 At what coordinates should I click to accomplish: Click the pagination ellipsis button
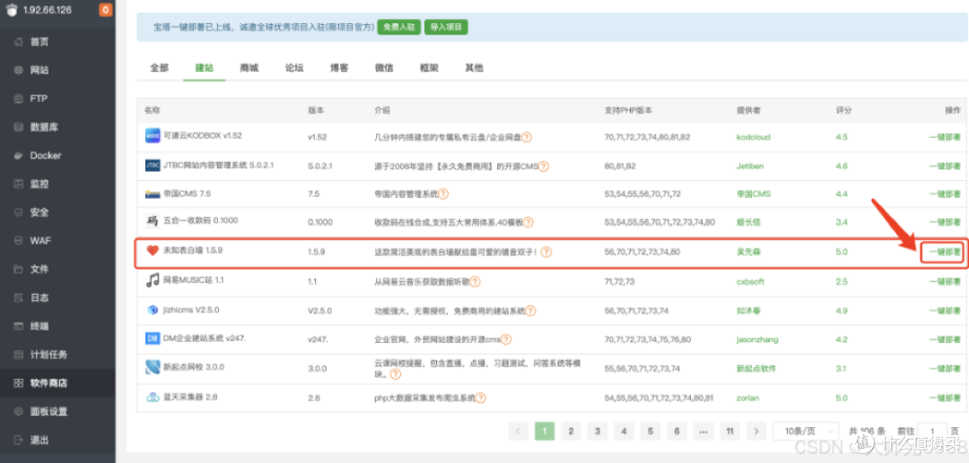click(x=703, y=431)
